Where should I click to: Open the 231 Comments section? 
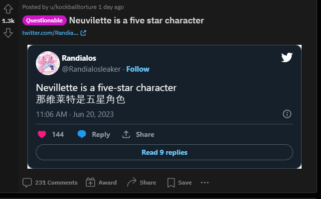click(50, 183)
